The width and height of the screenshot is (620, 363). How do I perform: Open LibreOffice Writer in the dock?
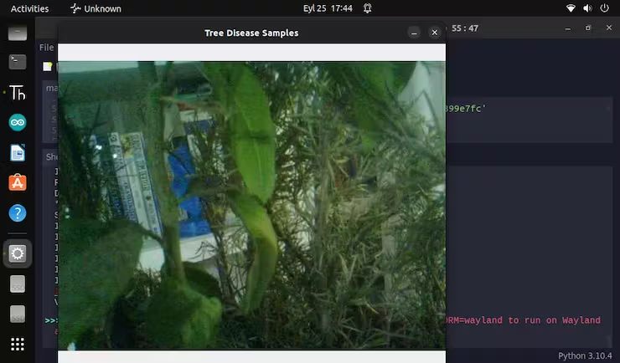[x=18, y=153]
